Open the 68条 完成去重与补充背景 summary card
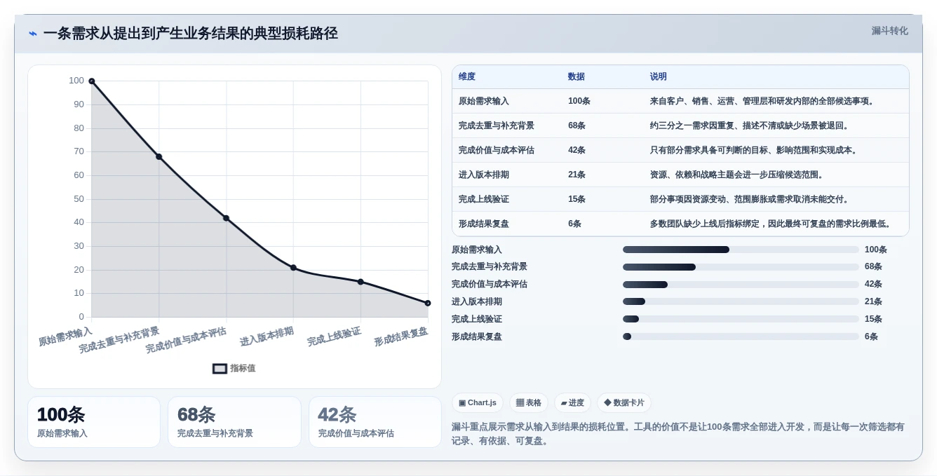This screenshot has height=476, width=937. coord(234,422)
